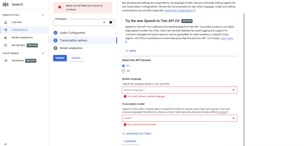This screenshot has height=146, width=304.
Task: Go to the Model adaptation step
Action: tap(83, 48)
